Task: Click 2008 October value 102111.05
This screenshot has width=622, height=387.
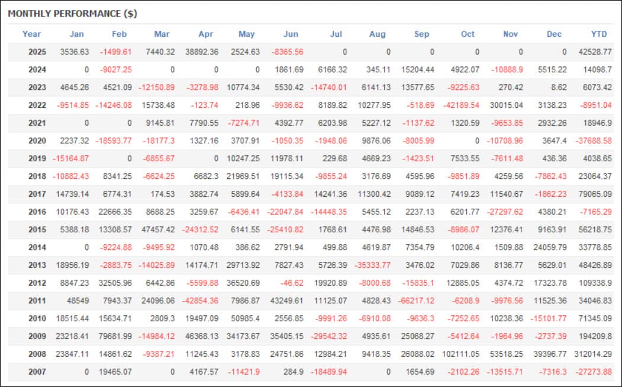Action: pyautogui.click(x=461, y=354)
